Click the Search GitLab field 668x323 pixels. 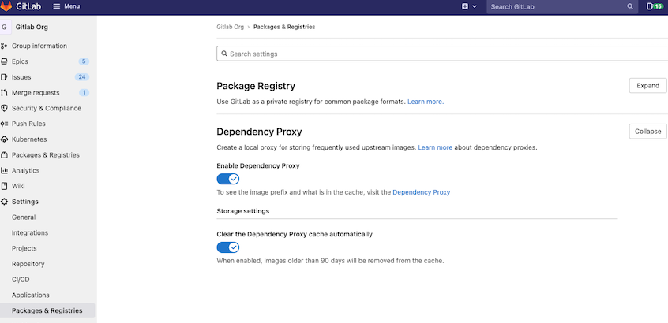(562, 7)
